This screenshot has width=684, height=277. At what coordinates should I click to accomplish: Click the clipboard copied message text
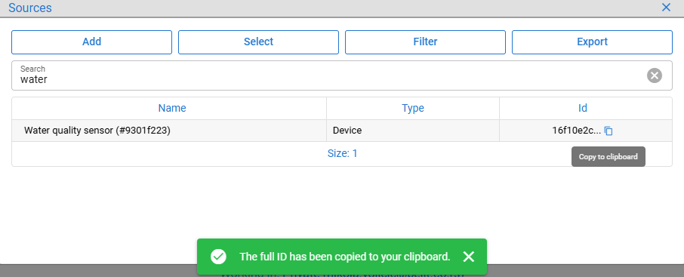(x=344, y=257)
